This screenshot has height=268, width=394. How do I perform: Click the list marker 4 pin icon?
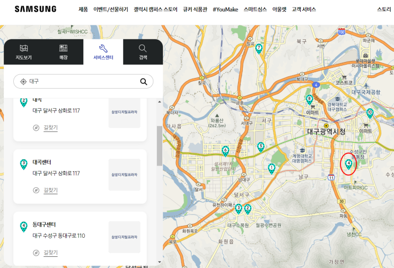coord(24,227)
